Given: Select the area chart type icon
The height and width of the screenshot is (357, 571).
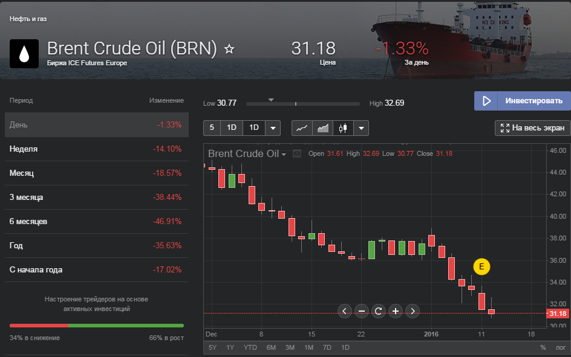Looking at the screenshot, I should [322, 128].
